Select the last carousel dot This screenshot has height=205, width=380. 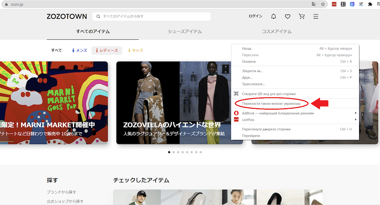(x=201, y=152)
